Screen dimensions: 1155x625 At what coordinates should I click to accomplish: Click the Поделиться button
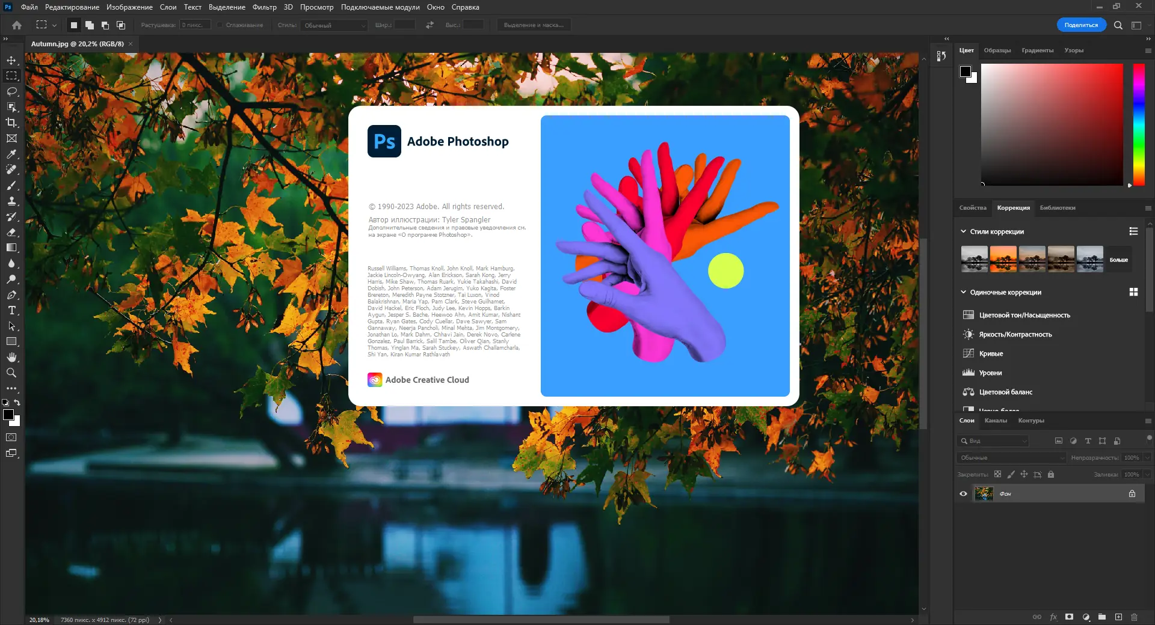point(1083,25)
